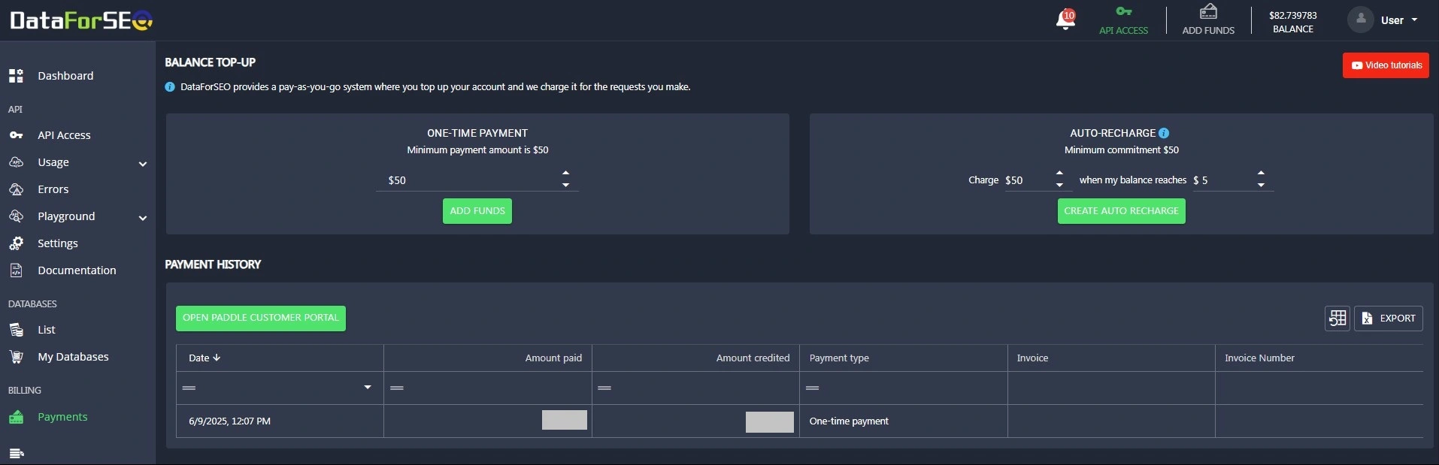Increase balance threshold with up arrow
This screenshot has height=465, width=1439.
1261,174
